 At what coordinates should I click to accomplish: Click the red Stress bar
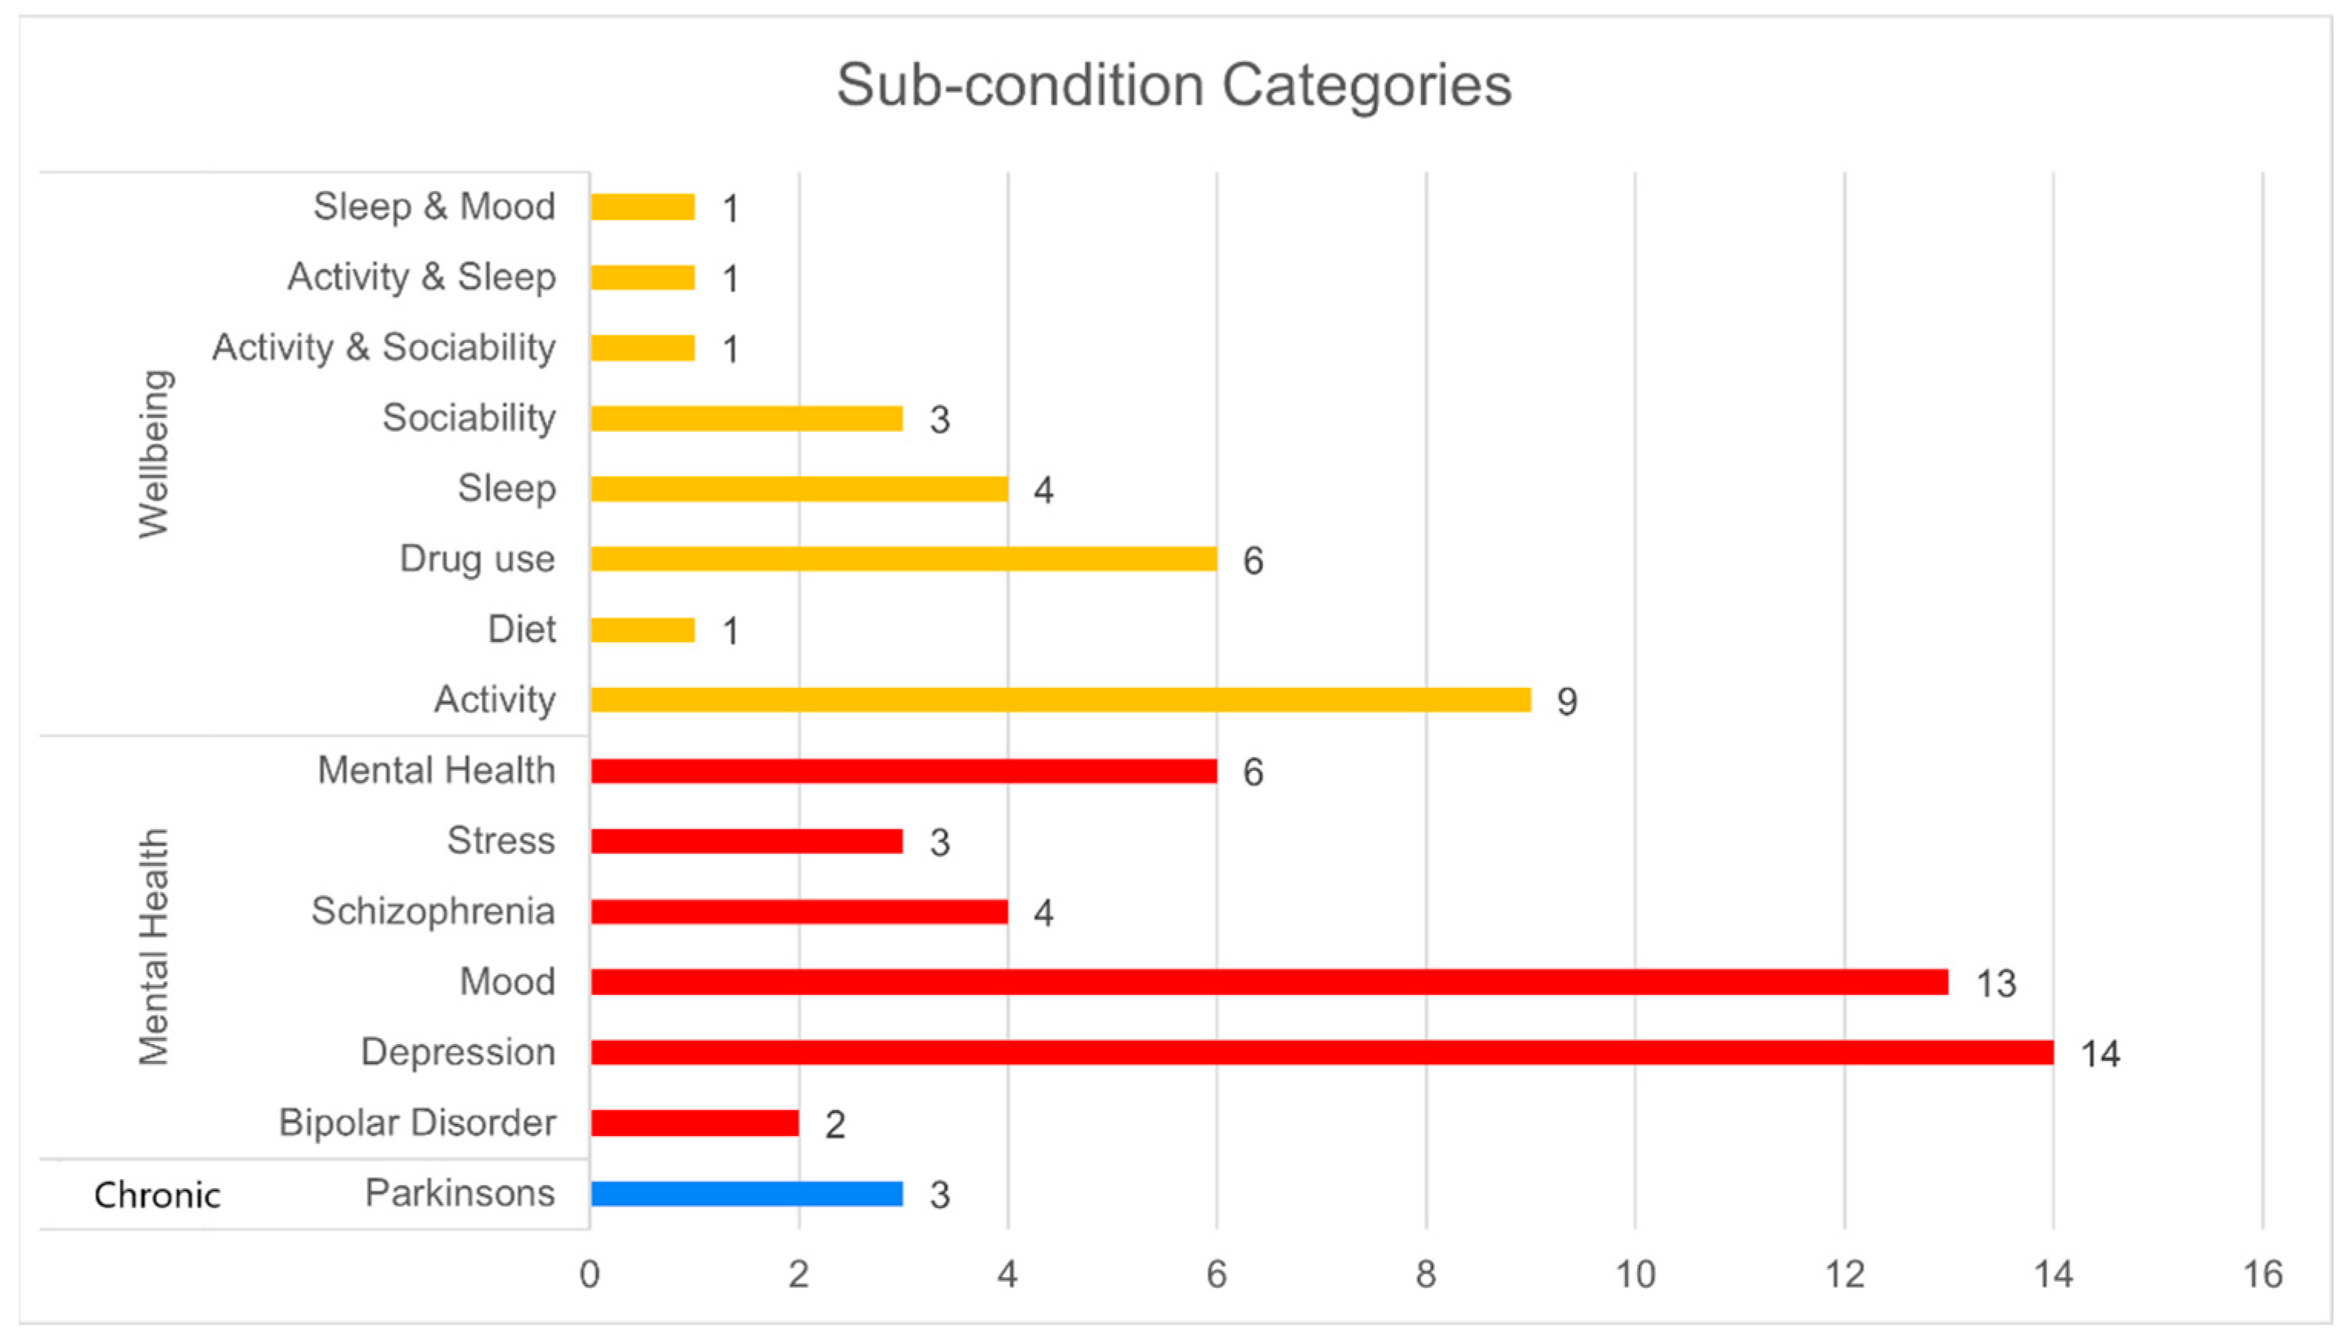point(747,841)
